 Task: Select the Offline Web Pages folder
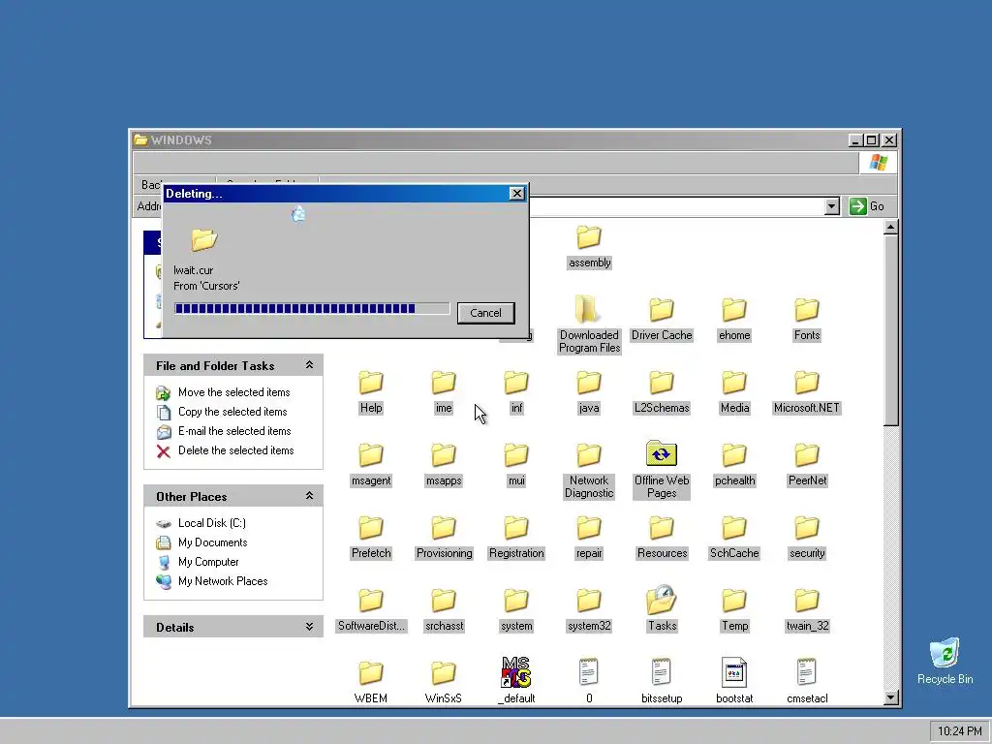click(662, 470)
